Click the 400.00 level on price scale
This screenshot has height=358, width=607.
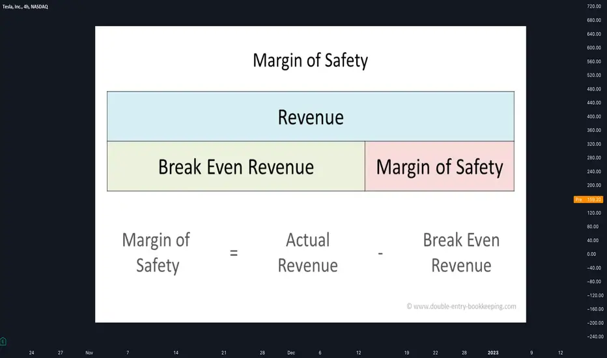point(594,117)
